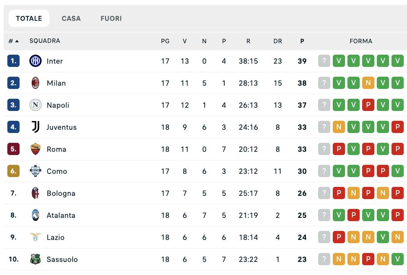Click the Sassuolo club crest
The width and height of the screenshot is (407, 275).
(35, 259)
